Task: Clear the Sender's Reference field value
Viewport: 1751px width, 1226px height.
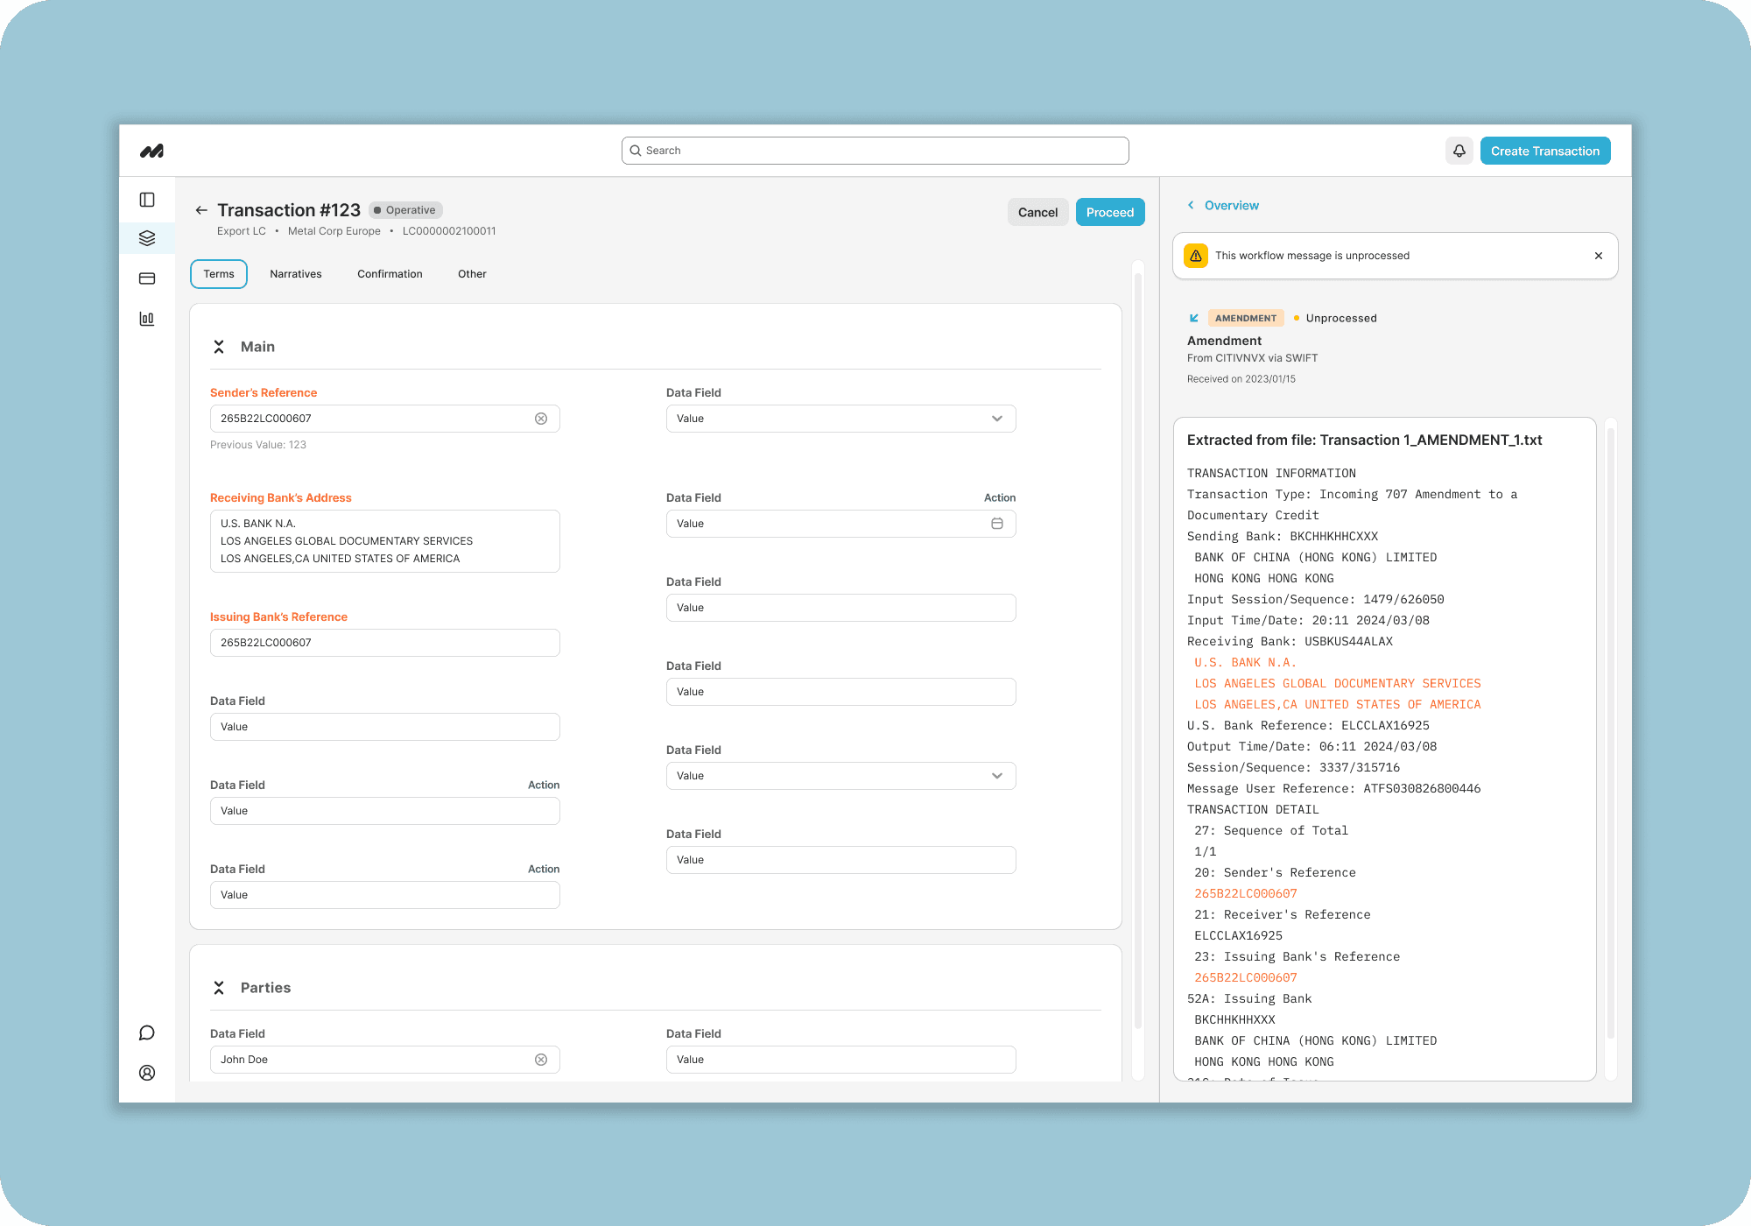Action: coord(541,419)
